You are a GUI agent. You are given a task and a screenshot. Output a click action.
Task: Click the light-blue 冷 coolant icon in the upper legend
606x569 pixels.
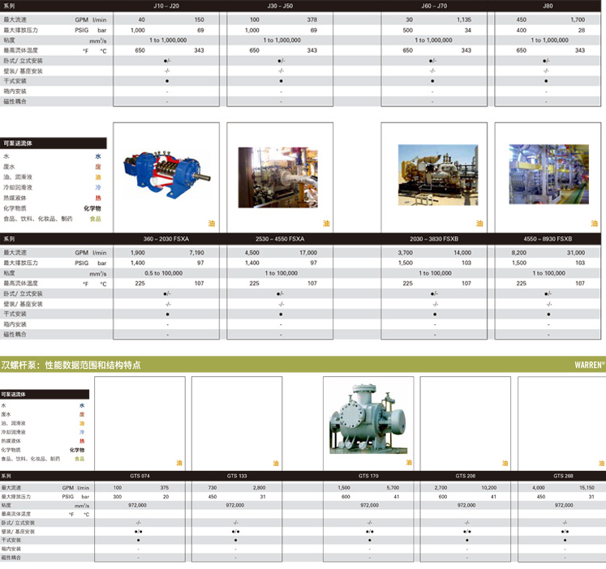[x=98, y=187]
